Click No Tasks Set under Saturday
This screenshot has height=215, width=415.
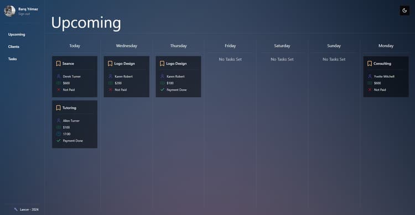click(x=282, y=60)
